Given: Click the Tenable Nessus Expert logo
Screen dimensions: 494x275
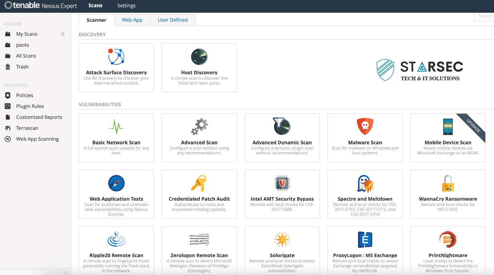Looking at the screenshot, I should click(x=40, y=6).
